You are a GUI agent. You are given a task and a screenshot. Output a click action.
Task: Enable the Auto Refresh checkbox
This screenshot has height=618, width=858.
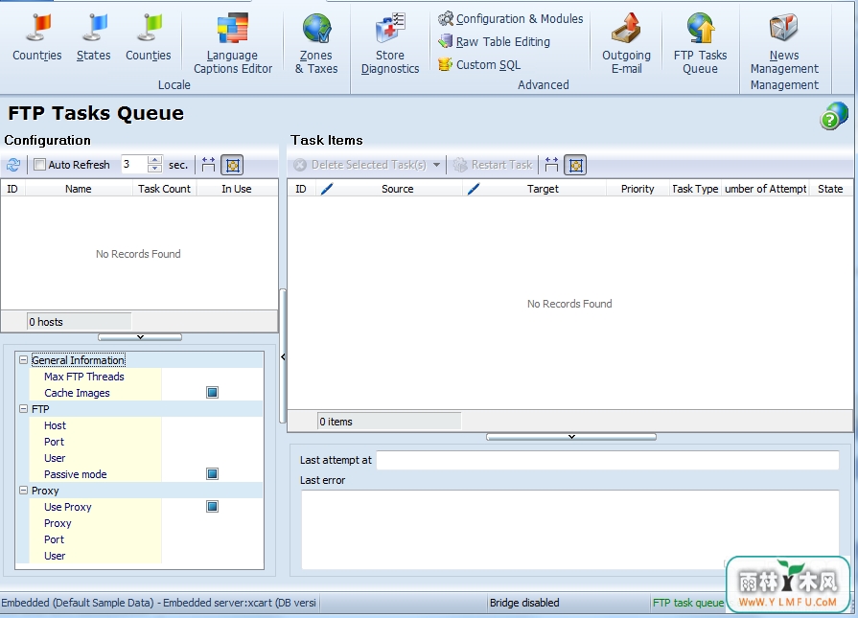39,165
